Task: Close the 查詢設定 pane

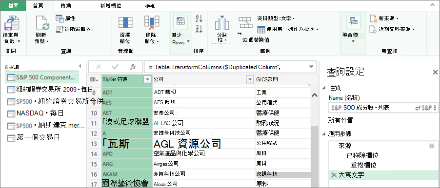Action: point(435,72)
